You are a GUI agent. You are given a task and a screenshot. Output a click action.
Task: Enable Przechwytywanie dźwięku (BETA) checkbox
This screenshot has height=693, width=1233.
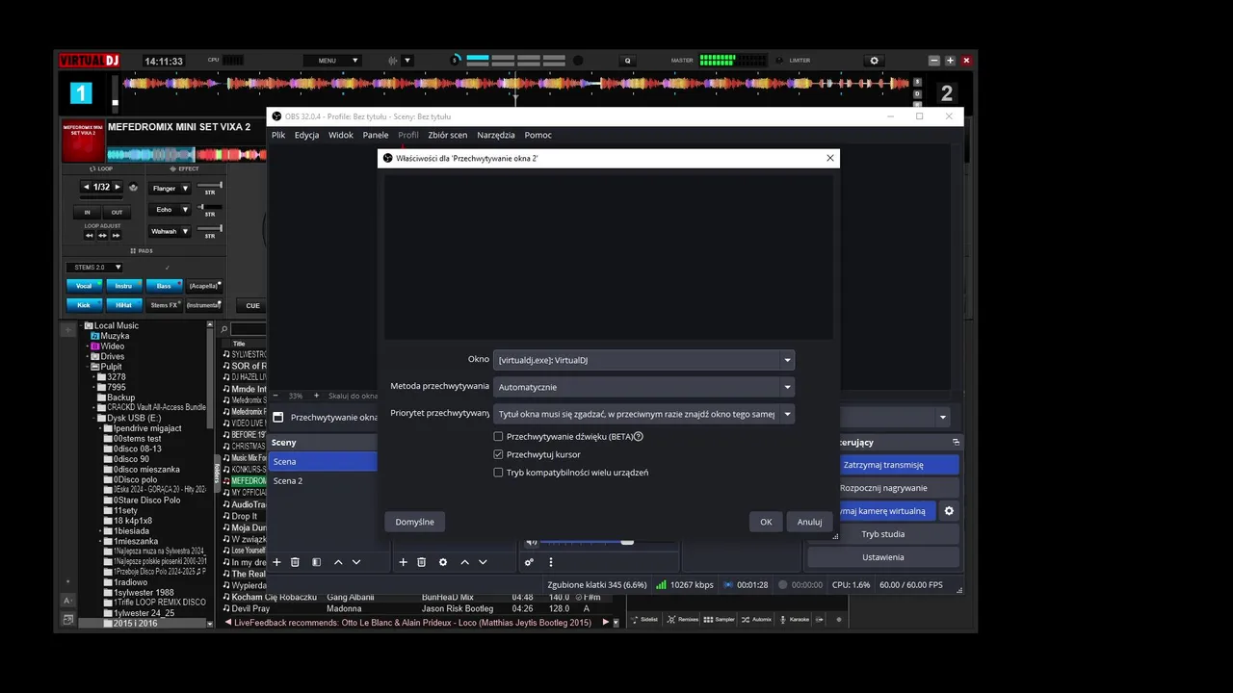point(498,437)
